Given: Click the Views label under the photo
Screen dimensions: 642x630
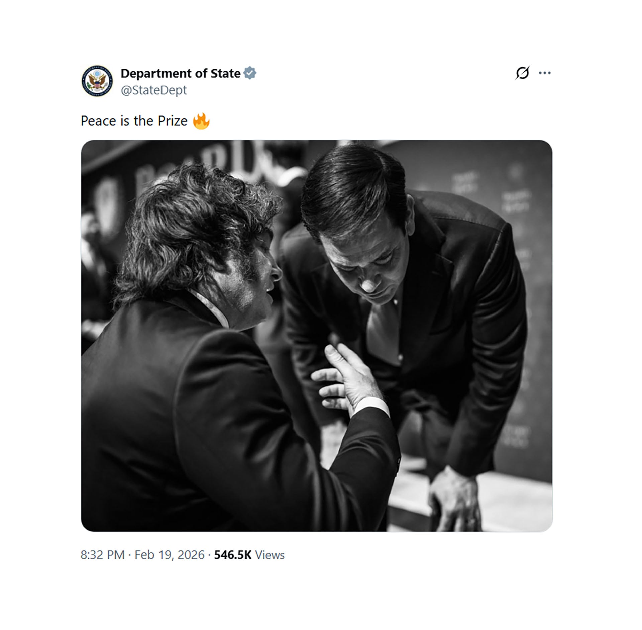Looking at the screenshot, I should pos(270,554).
